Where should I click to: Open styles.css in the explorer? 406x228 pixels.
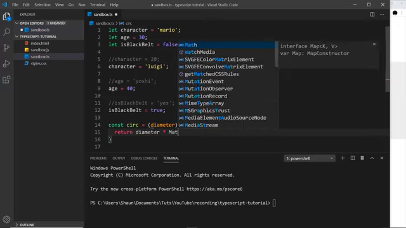(39, 63)
